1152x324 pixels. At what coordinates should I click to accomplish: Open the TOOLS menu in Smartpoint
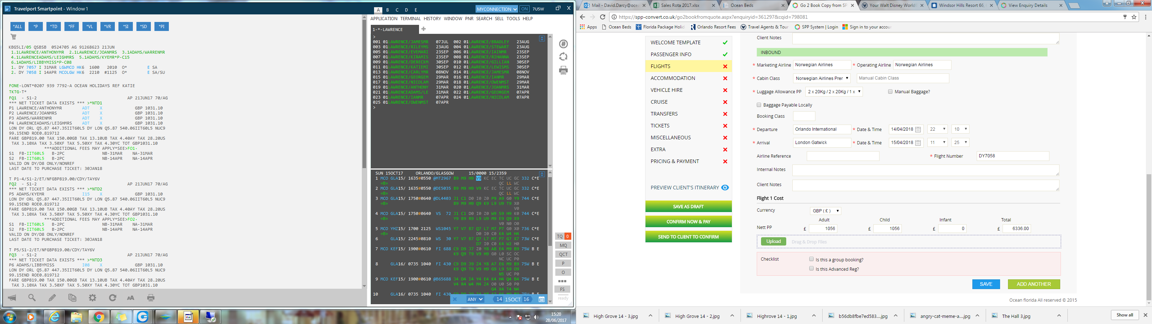pos(513,19)
